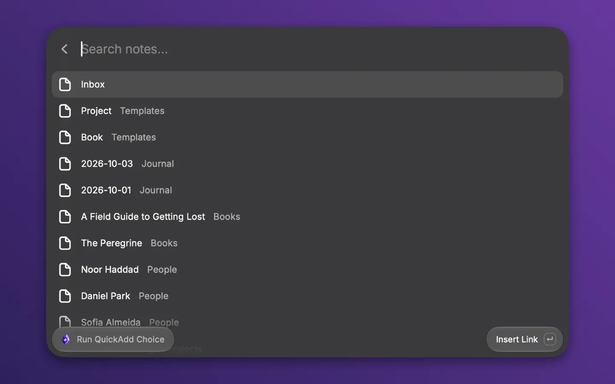615x384 pixels.
Task: Click the Insert Link button
Action: (x=524, y=339)
